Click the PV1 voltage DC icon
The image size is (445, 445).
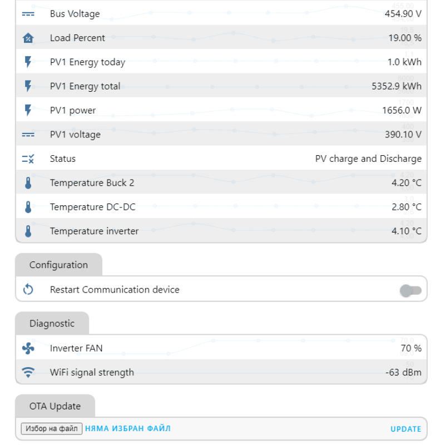28,135
